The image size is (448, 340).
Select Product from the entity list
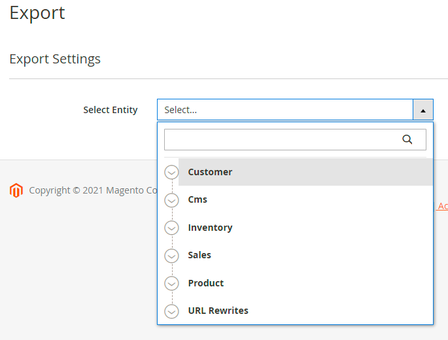click(x=206, y=283)
